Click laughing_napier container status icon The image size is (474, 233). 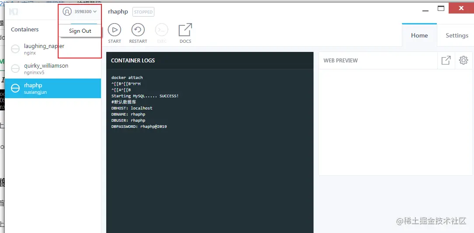pos(15,49)
